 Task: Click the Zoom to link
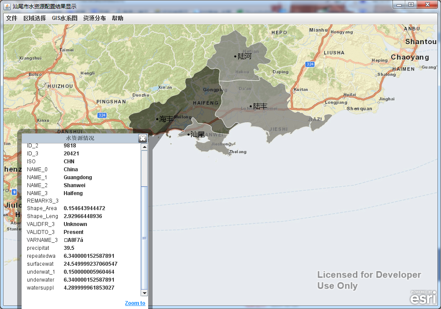[135, 303]
